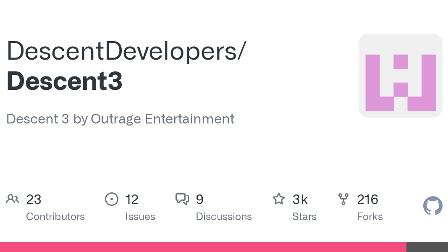The height and width of the screenshot is (252, 448).
Task: Click the 3k stars count
Action: tap(300, 199)
